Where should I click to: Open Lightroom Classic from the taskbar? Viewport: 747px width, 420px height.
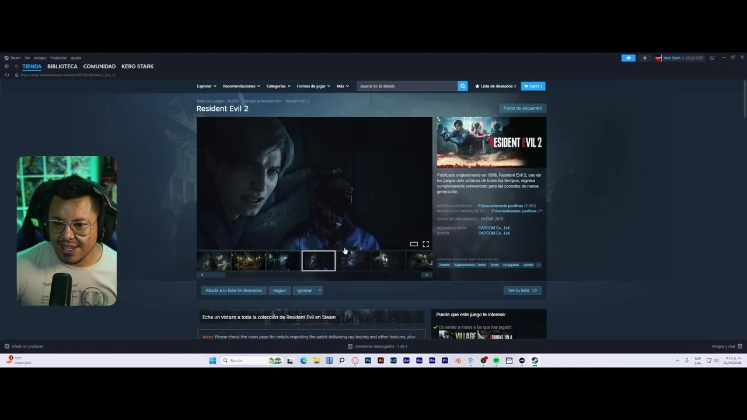tap(393, 360)
